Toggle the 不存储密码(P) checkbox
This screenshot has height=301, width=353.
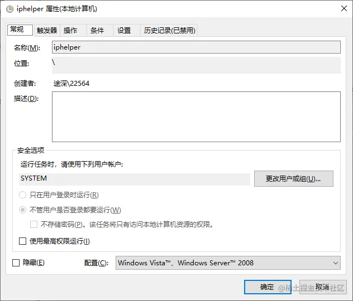(34, 224)
